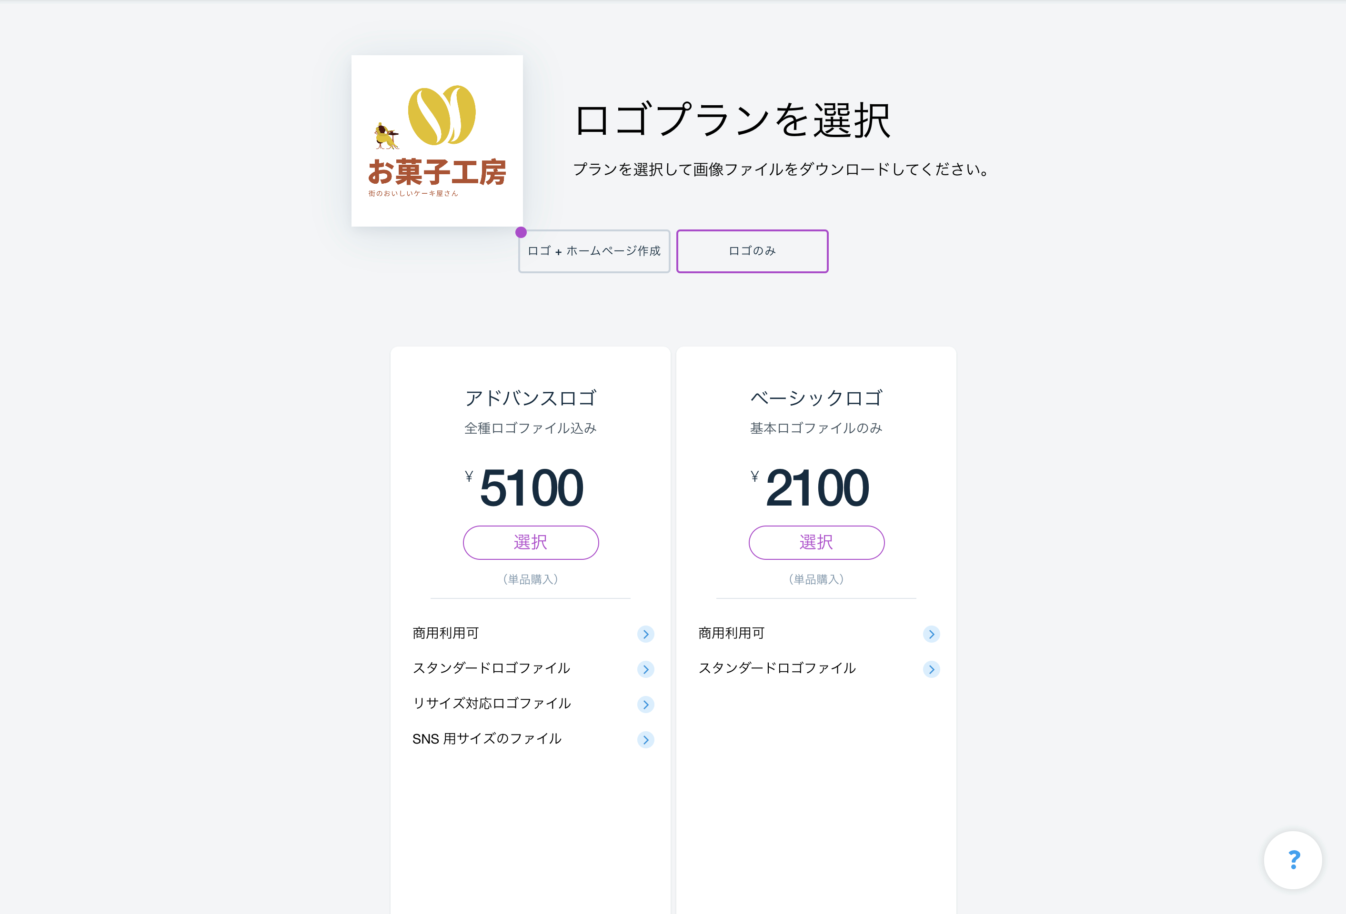Expand chevron beside リサイズ対応ロゴファイル
This screenshot has height=914, width=1346.
coord(645,705)
